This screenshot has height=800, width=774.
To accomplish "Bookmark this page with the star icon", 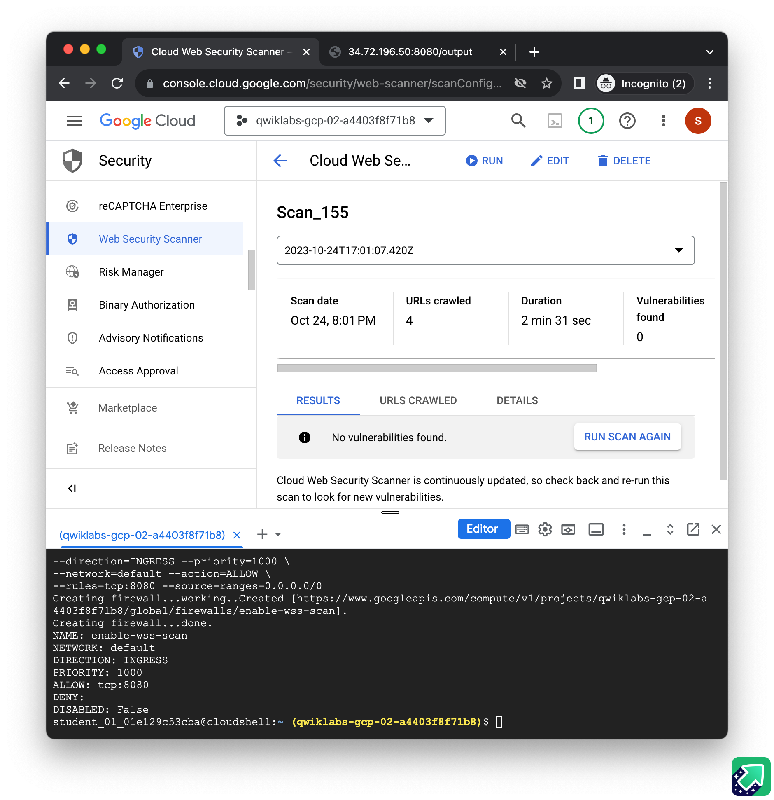I will pyautogui.click(x=546, y=84).
